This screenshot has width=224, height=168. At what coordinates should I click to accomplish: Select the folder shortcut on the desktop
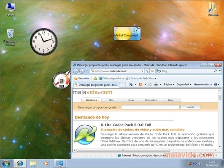coord(213,9)
